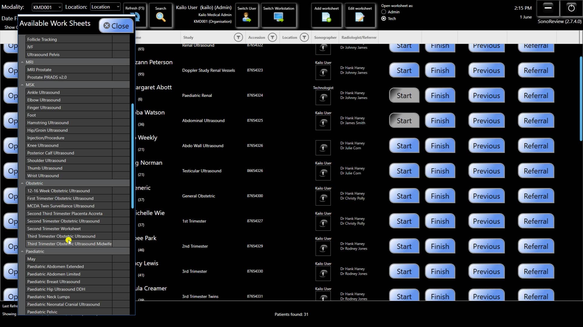
Task: Click the Switch Workstation icon
Action: pyautogui.click(x=278, y=15)
